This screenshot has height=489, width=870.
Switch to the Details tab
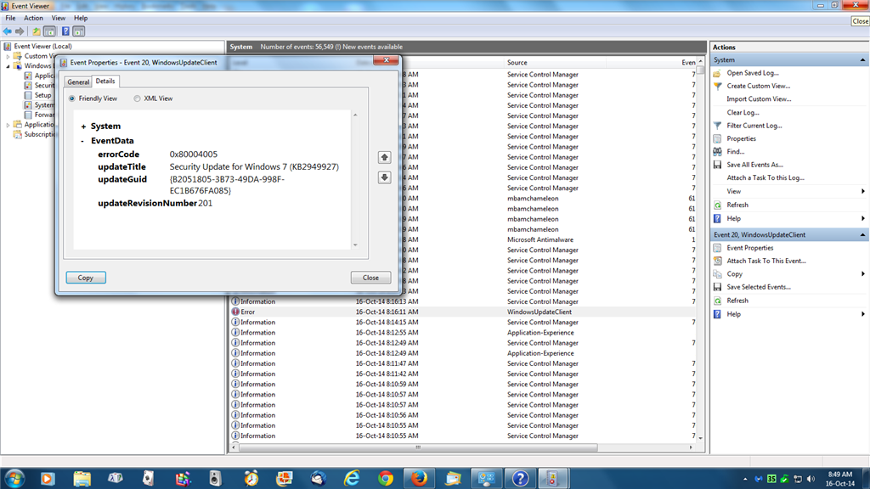pos(105,81)
